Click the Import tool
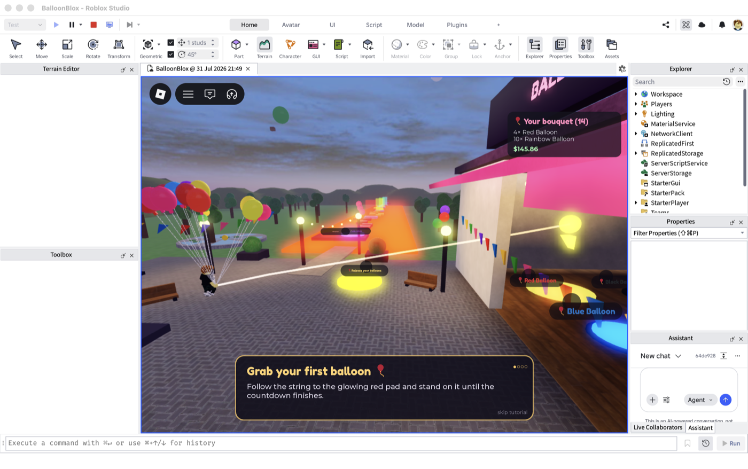The image size is (748, 469). click(x=368, y=48)
